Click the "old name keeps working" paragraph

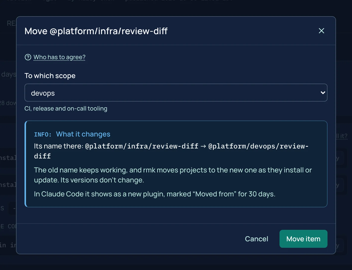tap(173, 175)
